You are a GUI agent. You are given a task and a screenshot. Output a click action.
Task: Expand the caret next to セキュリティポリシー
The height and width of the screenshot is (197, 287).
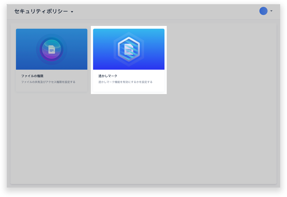click(72, 12)
